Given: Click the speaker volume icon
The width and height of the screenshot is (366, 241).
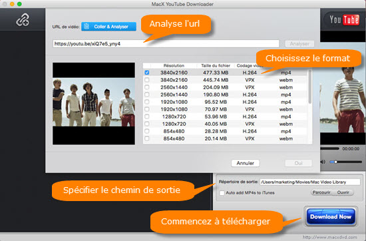Looking at the screenshot, I should tap(323, 162).
